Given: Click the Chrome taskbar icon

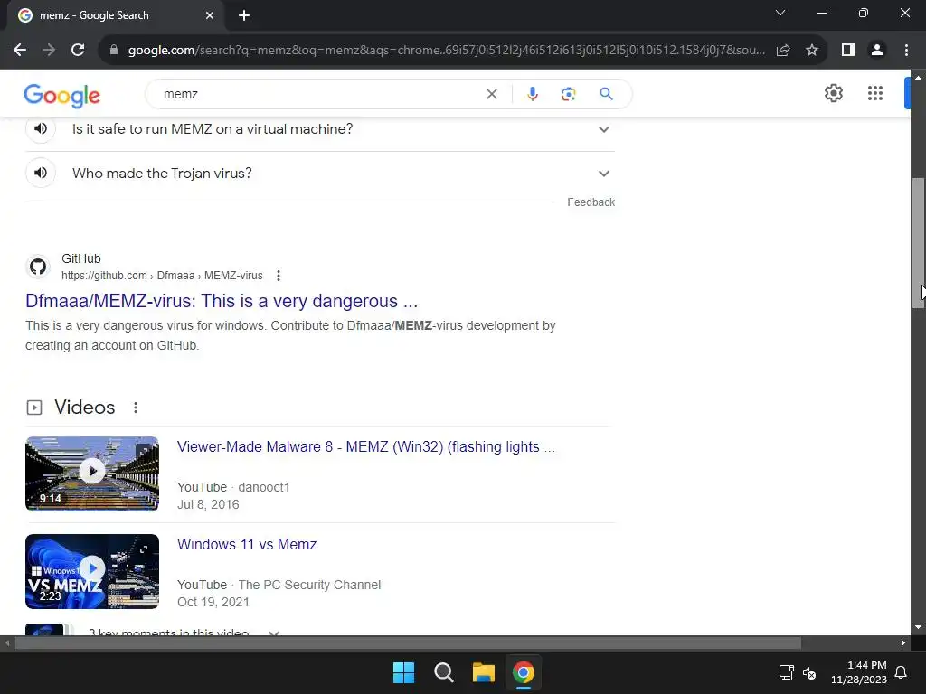Looking at the screenshot, I should point(524,672).
